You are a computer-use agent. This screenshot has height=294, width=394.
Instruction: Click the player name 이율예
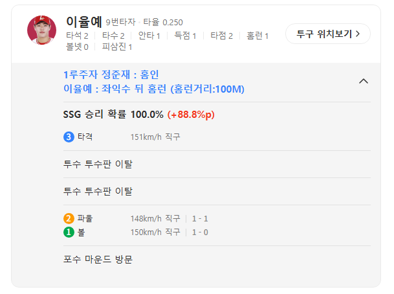click(83, 21)
